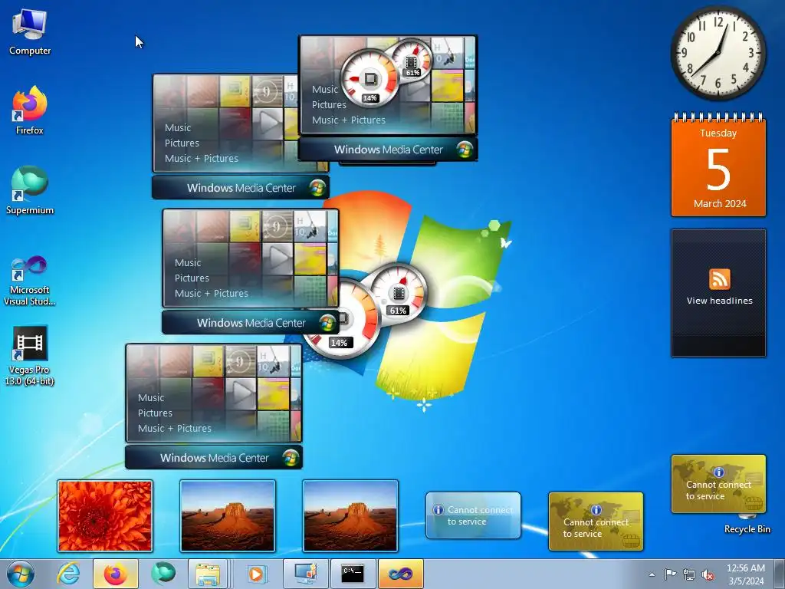Click Windows Media Center bar on gadget overlapping Windows logo
This screenshot has width=785, height=589.
251,323
